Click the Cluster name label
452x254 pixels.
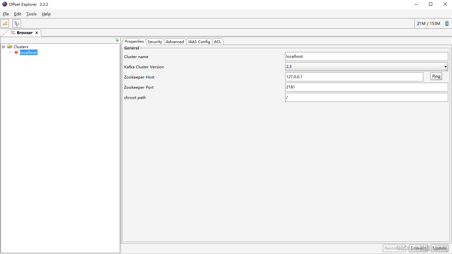(136, 56)
